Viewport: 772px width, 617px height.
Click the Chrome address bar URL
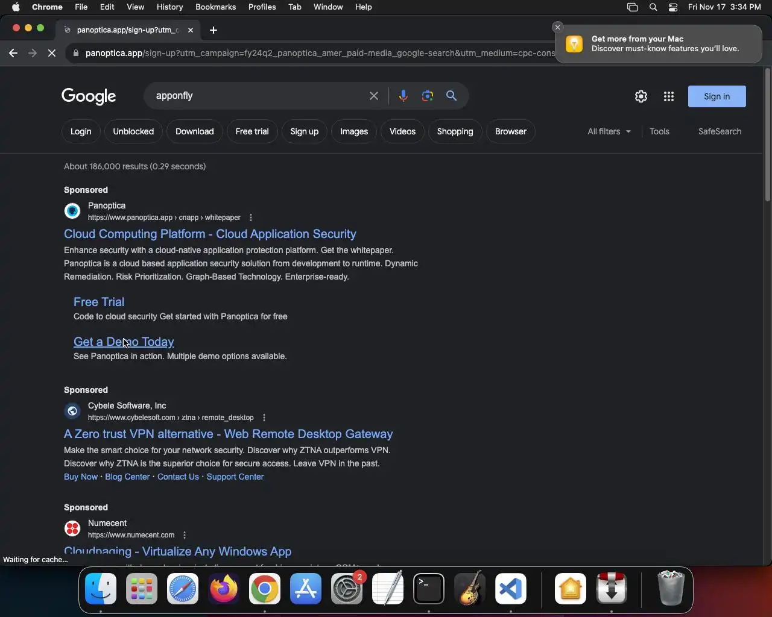(x=320, y=53)
